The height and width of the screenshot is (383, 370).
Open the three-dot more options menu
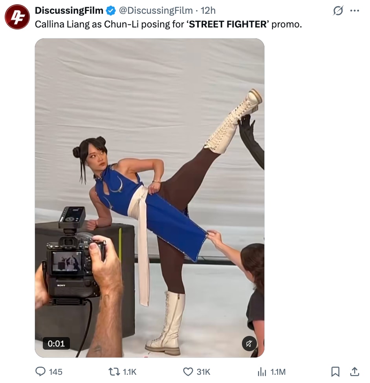point(355,11)
